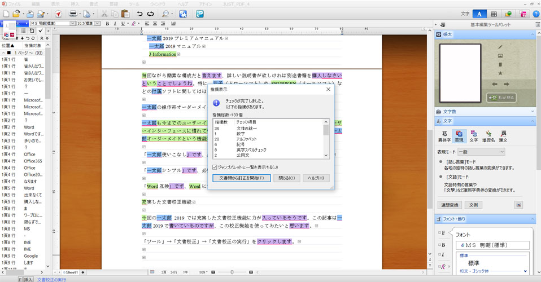Open the ファイル menu
541x282 pixels.
pyautogui.click(x=15, y=3)
